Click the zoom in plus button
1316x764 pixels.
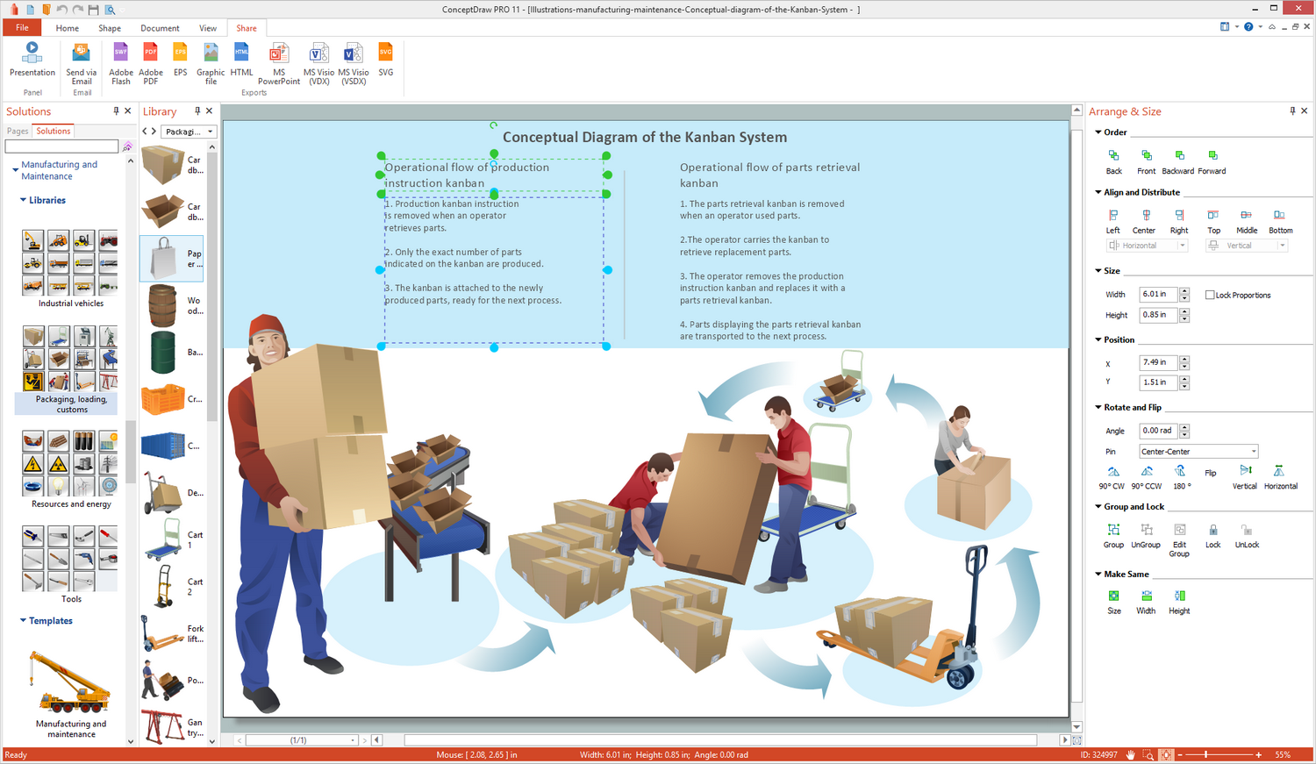coord(1258,754)
